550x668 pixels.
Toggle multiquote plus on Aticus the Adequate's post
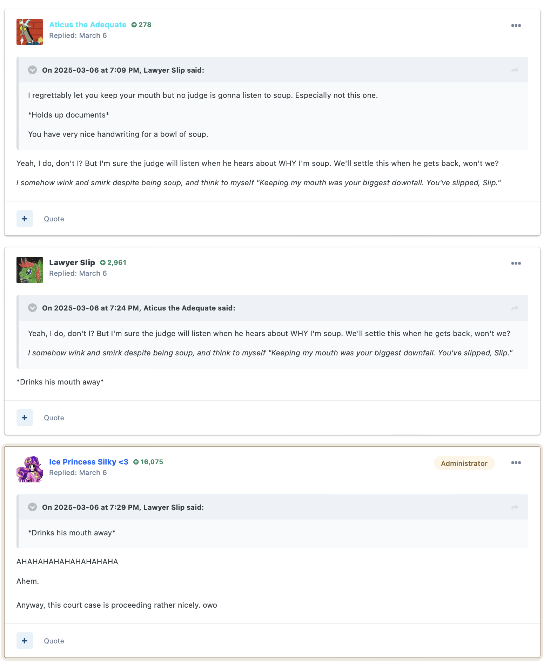point(25,219)
